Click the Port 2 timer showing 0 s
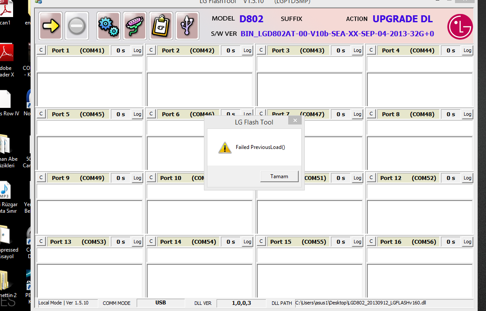Image resolution: width=486 pixels, height=311 pixels. [231, 51]
